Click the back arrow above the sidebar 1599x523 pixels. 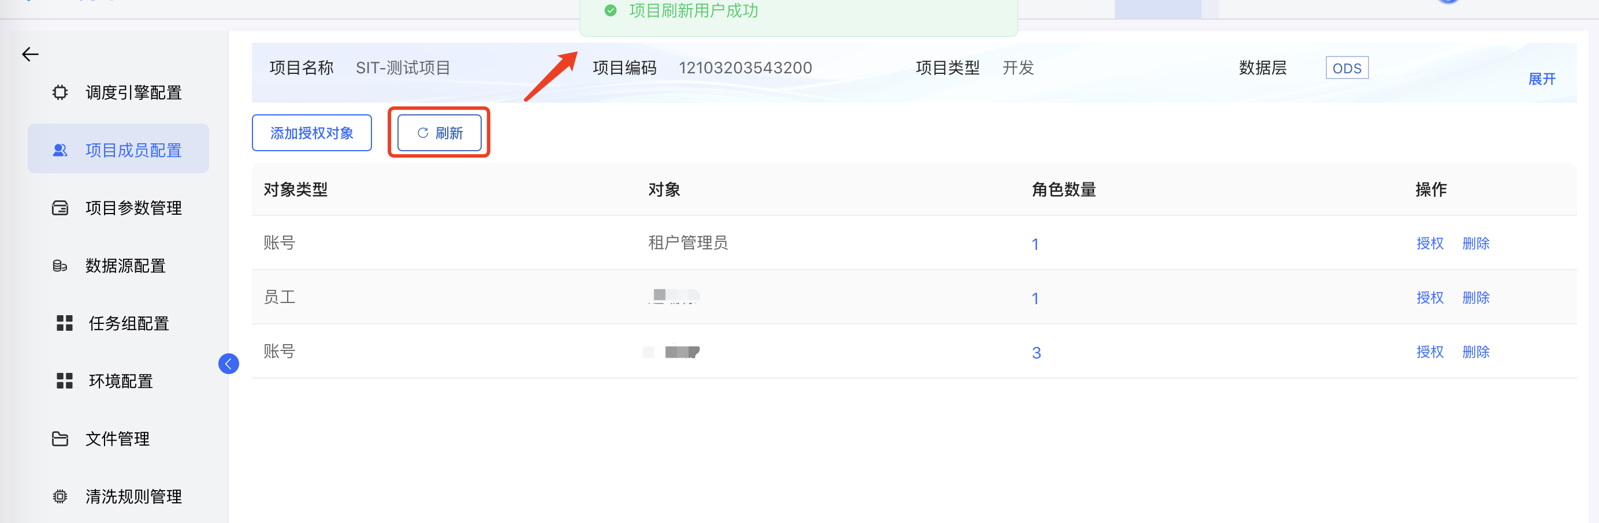click(x=31, y=54)
